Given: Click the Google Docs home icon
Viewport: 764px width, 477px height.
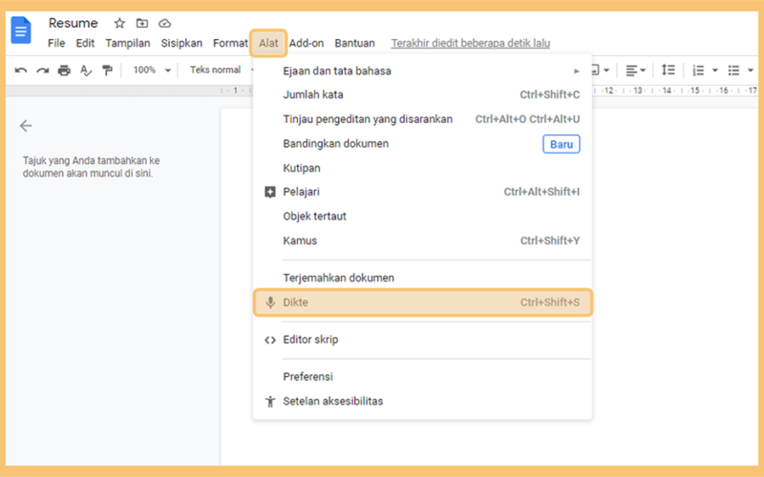Looking at the screenshot, I should point(21,31).
